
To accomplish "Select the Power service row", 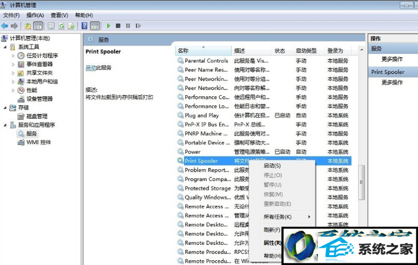I will 263,152.
